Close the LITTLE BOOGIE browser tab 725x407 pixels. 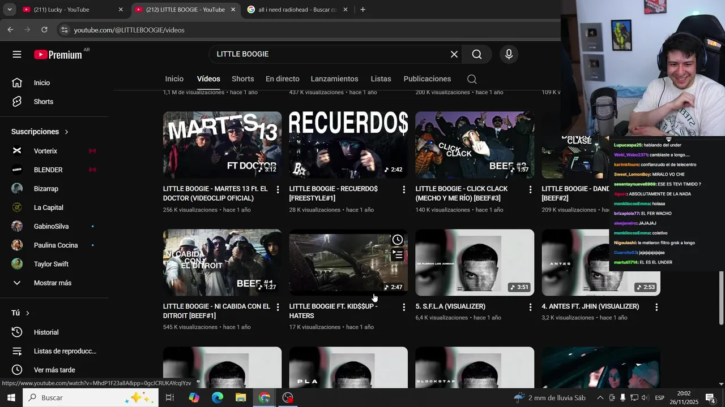(233, 10)
